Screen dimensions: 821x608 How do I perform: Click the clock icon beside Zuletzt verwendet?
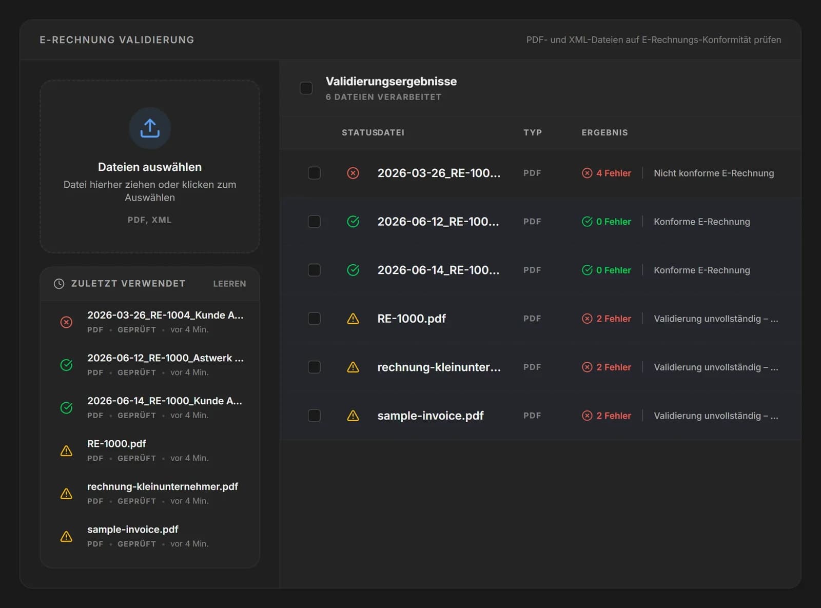coord(59,284)
